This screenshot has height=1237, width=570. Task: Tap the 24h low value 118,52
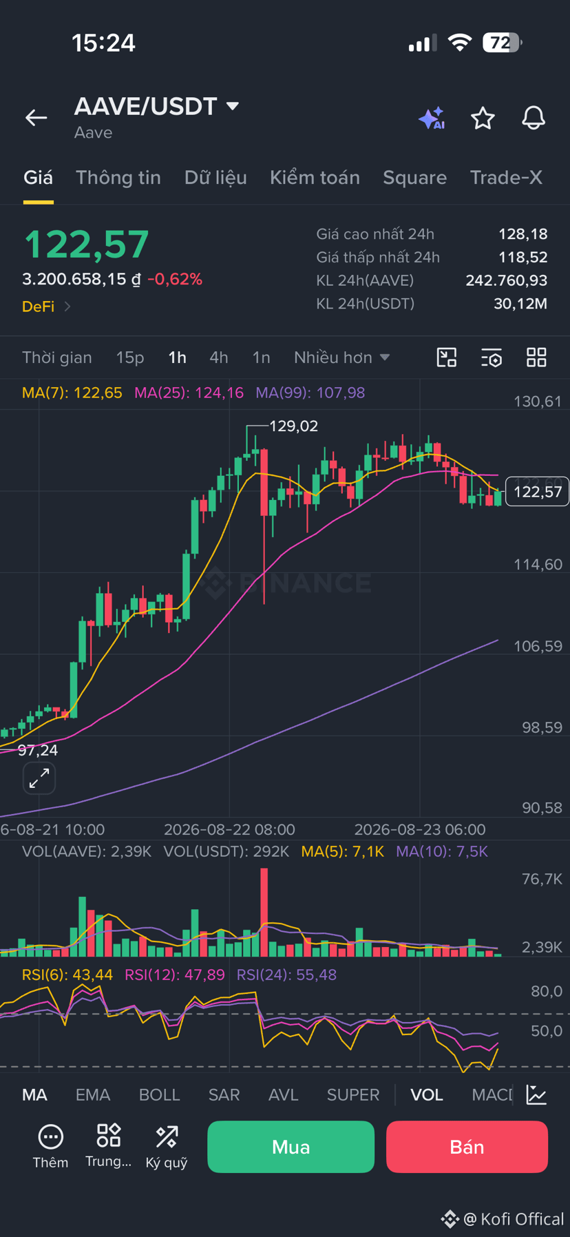(x=523, y=257)
